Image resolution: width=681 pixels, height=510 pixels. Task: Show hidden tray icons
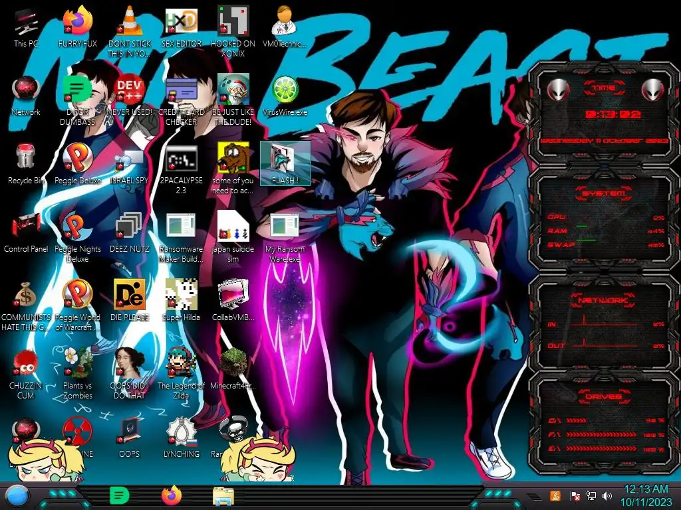pos(535,496)
